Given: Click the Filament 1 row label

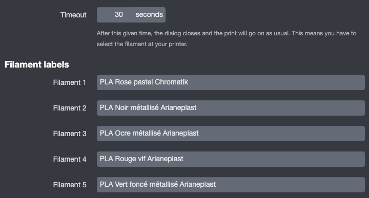Looking at the screenshot, I should (x=69, y=82).
